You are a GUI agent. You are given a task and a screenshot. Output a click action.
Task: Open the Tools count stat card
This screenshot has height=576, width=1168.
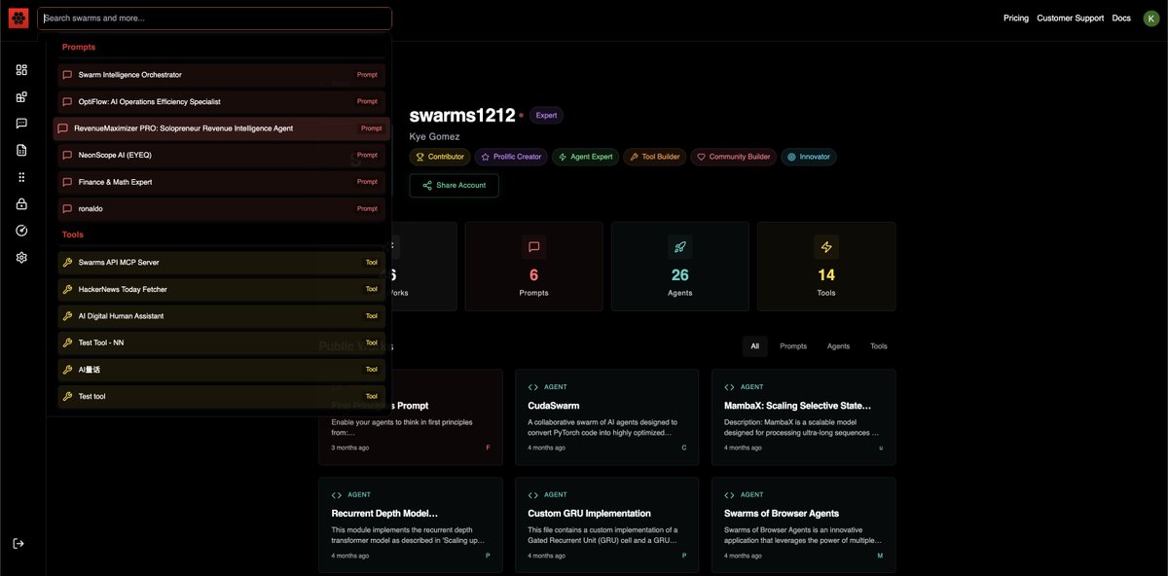(826, 267)
